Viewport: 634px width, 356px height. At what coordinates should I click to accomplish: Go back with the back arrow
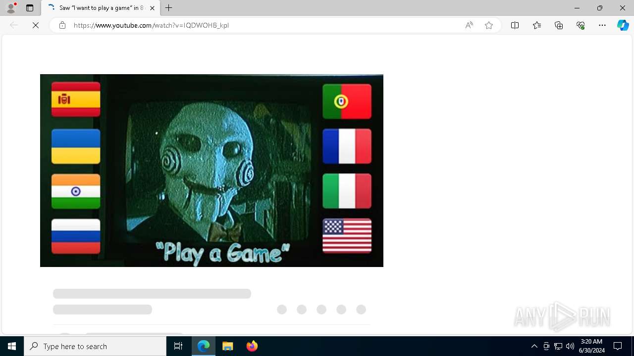[14, 25]
